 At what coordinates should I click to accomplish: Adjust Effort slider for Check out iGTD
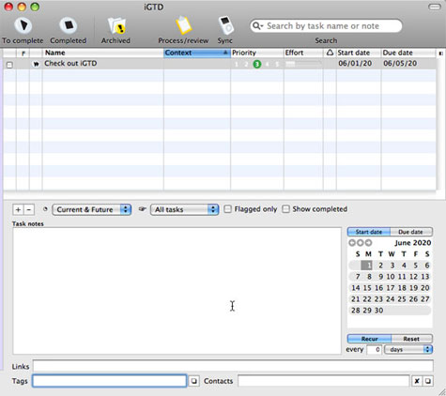(x=303, y=64)
